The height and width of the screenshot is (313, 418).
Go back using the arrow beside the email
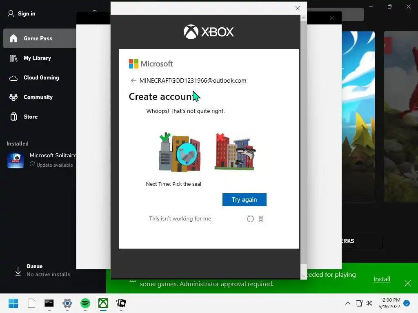coord(133,80)
